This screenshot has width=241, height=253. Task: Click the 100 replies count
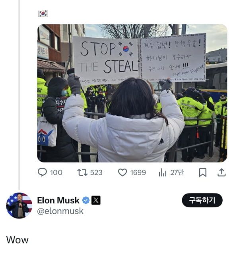pos(56,172)
